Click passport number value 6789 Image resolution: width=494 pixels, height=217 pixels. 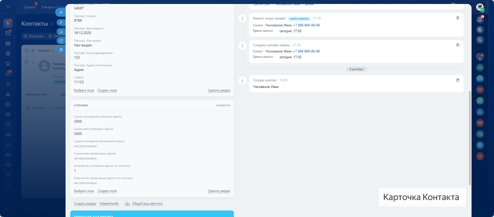click(x=78, y=21)
